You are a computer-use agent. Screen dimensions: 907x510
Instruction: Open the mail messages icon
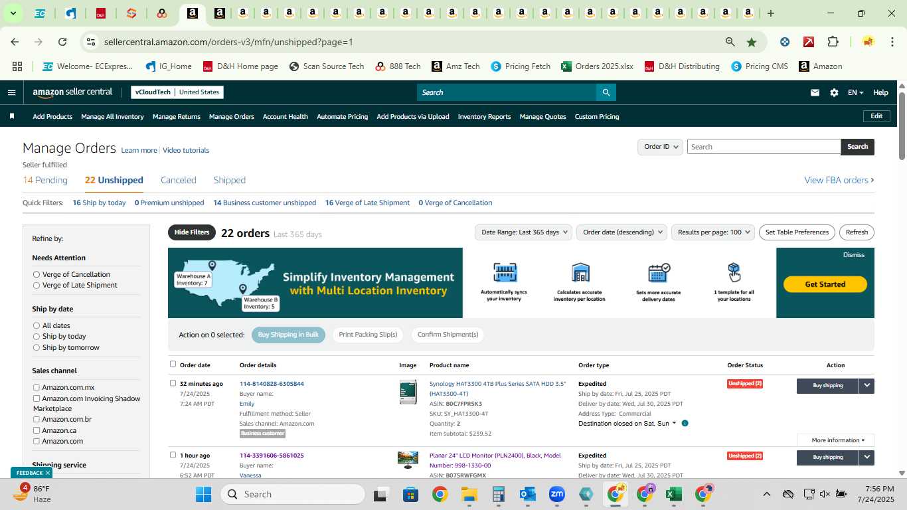815,92
